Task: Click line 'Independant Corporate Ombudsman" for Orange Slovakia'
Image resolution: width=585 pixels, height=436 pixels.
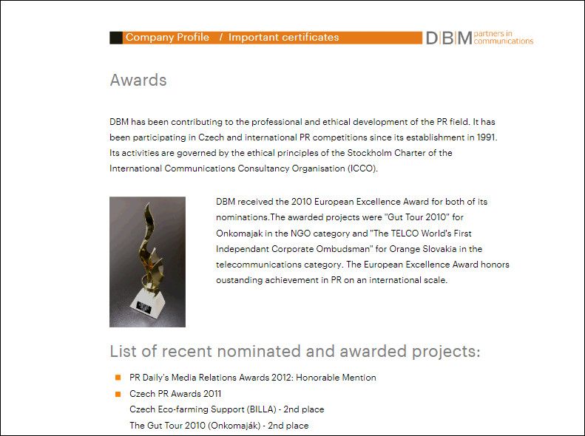Action: (x=349, y=249)
